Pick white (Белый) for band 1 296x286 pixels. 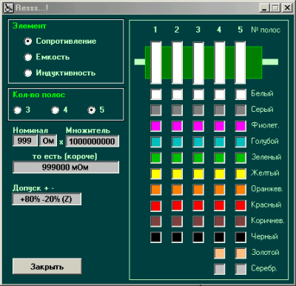(x=156, y=94)
